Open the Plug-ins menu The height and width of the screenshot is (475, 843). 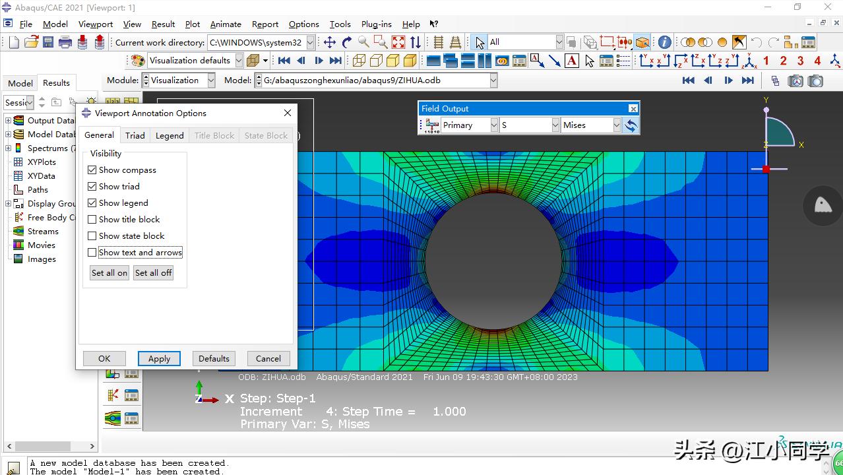[x=376, y=24]
